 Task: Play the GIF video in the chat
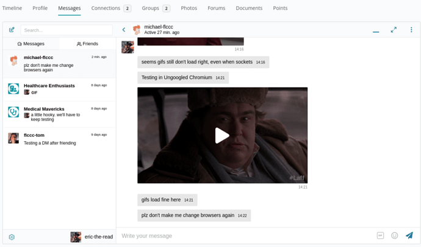pyautogui.click(x=222, y=136)
